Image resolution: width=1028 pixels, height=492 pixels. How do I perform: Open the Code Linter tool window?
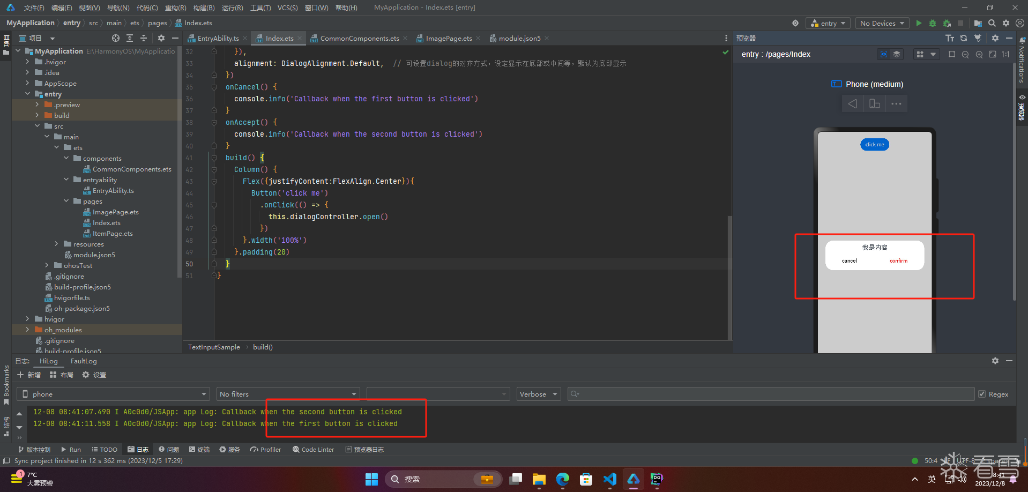313,450
